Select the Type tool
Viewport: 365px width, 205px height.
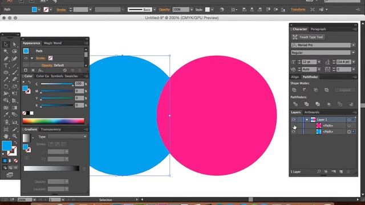6,65
